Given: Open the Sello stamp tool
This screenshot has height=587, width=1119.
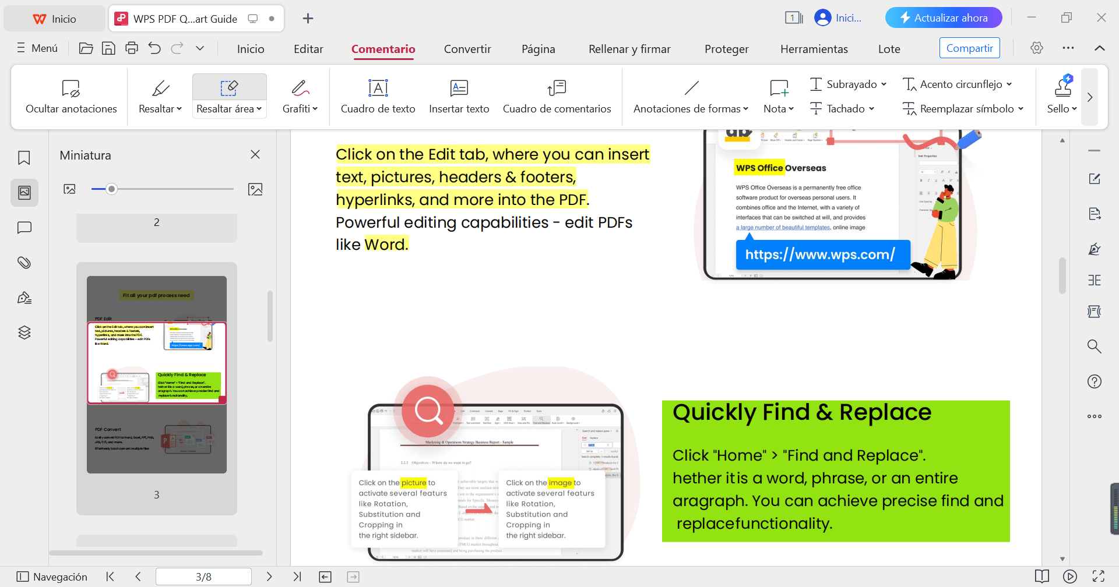Looking at the screenshot, I should [x=1062, y=96].
